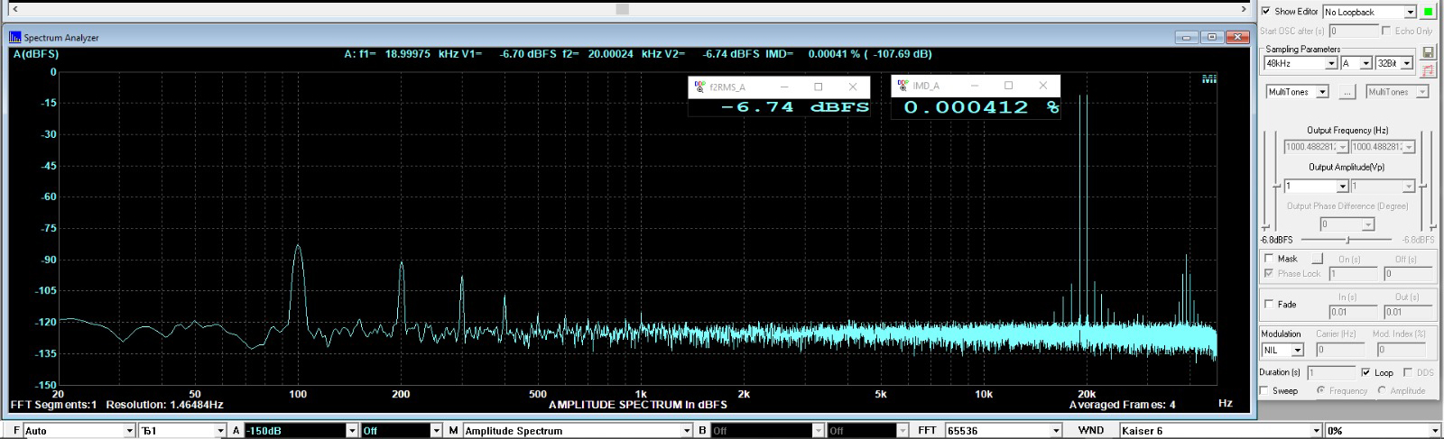The width and height of the screenshot is (1444, 439).
Task: Close the f2RMS_A readout window
Action: pyautogui.click(x=853, y=87)
